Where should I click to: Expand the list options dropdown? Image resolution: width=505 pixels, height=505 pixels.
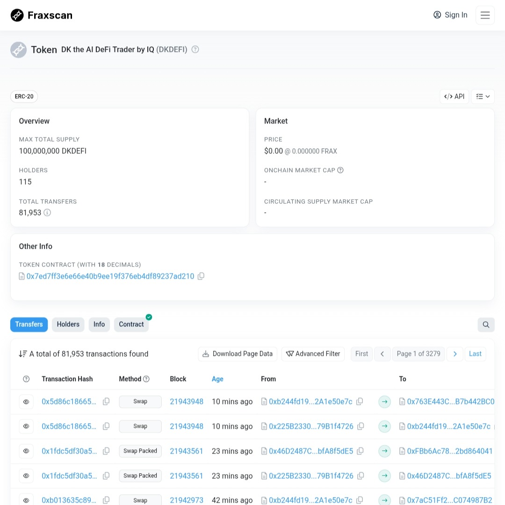[483, 96]
